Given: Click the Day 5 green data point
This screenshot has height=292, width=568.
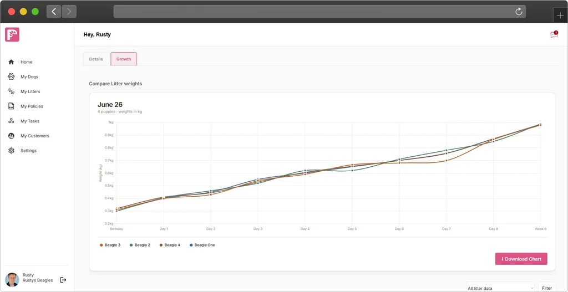Looking at the screenshot, I should tap(352, 171).
